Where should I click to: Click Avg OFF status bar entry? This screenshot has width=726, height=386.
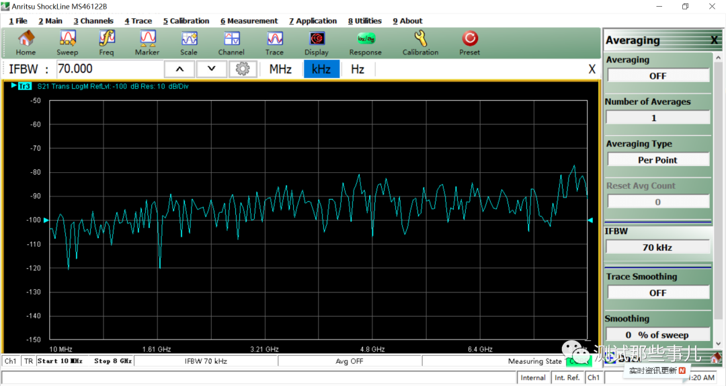click(349, 361)
